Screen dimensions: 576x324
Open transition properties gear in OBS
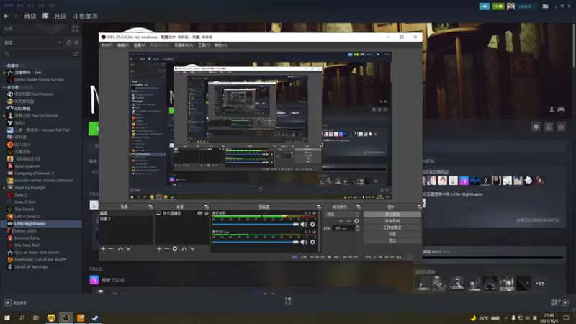tap(356, 221)
